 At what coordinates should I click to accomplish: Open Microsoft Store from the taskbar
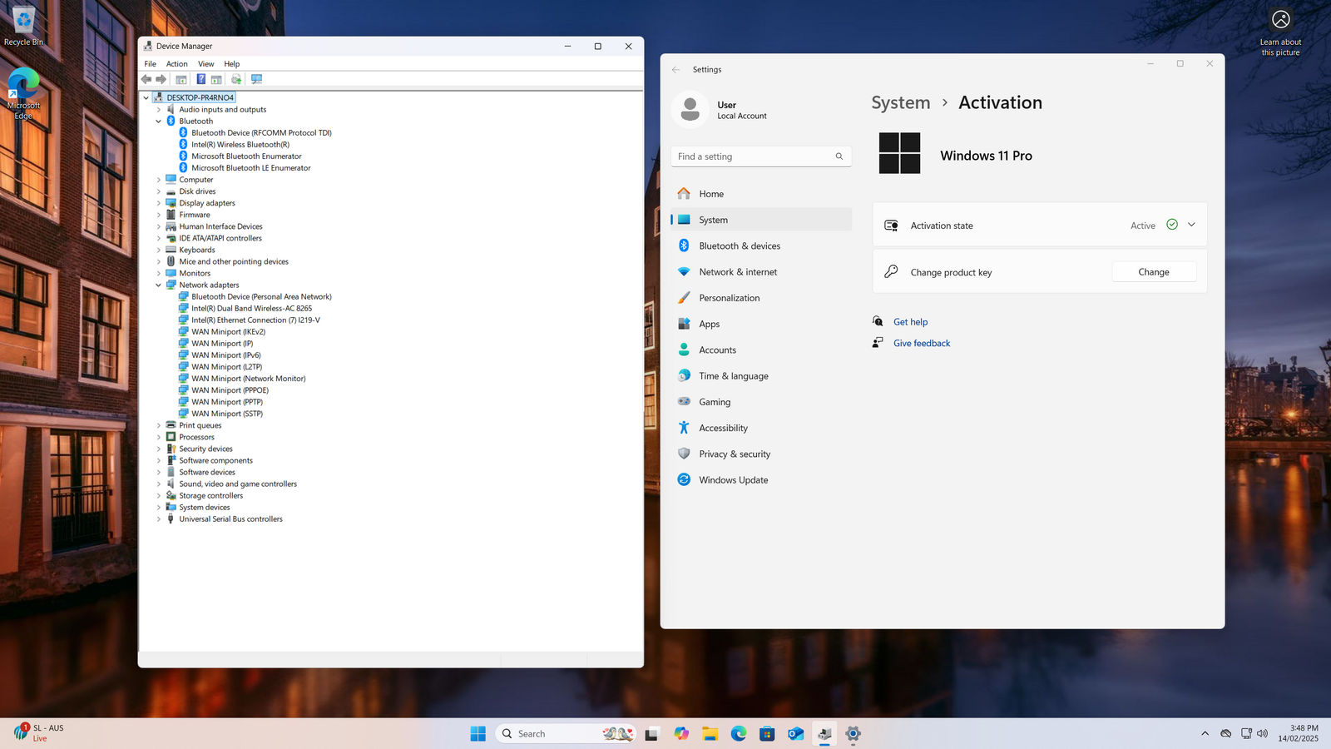[x=767, y=733]
